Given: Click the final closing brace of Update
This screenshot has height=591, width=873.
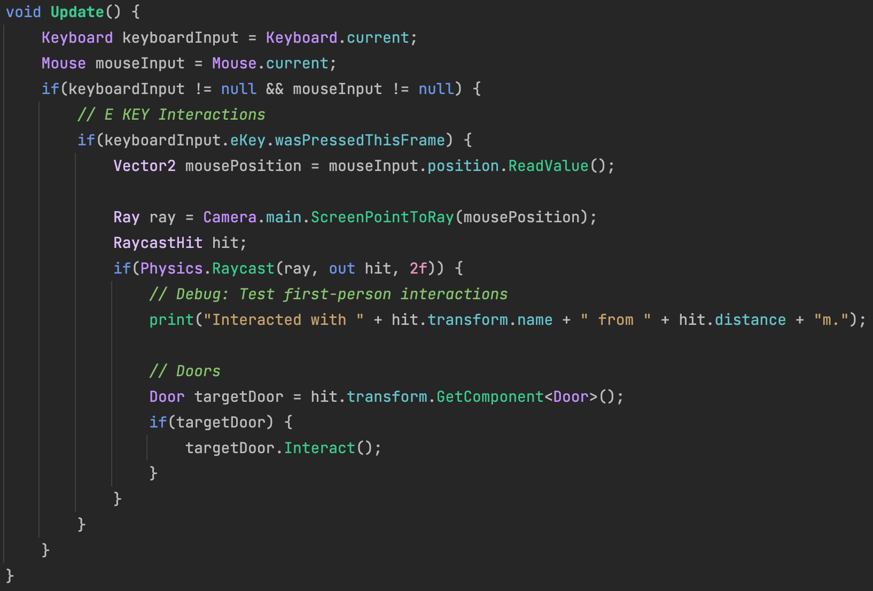Looking at the screenshot, I should tap(10, 576).
